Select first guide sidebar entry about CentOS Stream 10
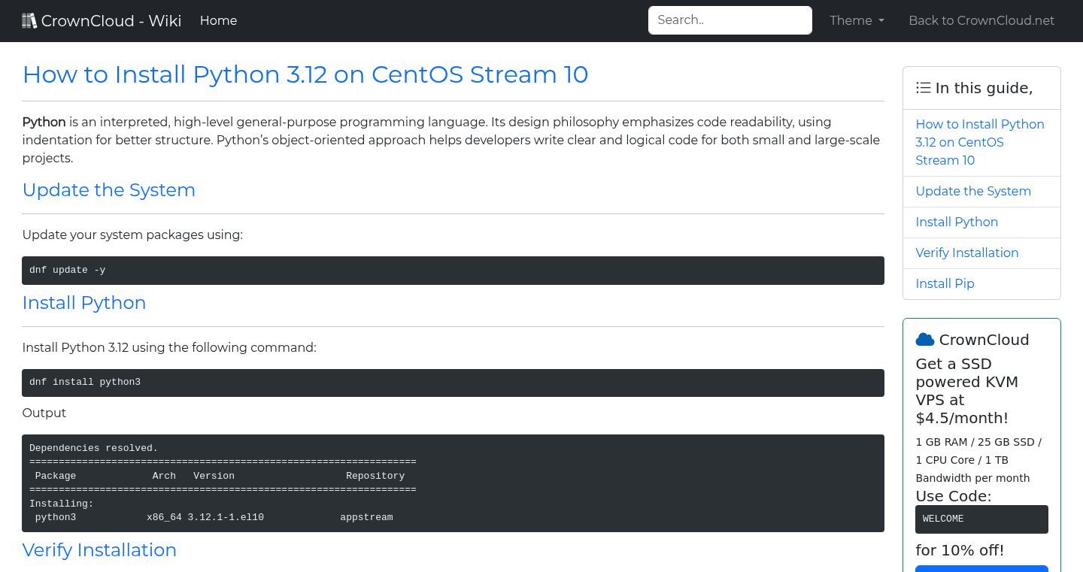 tap(979, 142)
